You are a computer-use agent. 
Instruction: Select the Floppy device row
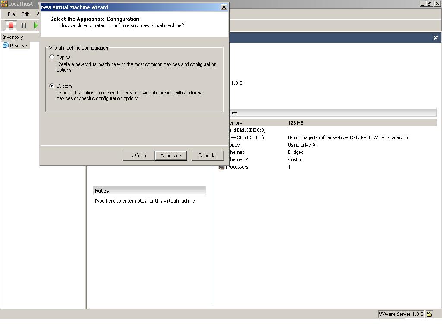point(333,145)
